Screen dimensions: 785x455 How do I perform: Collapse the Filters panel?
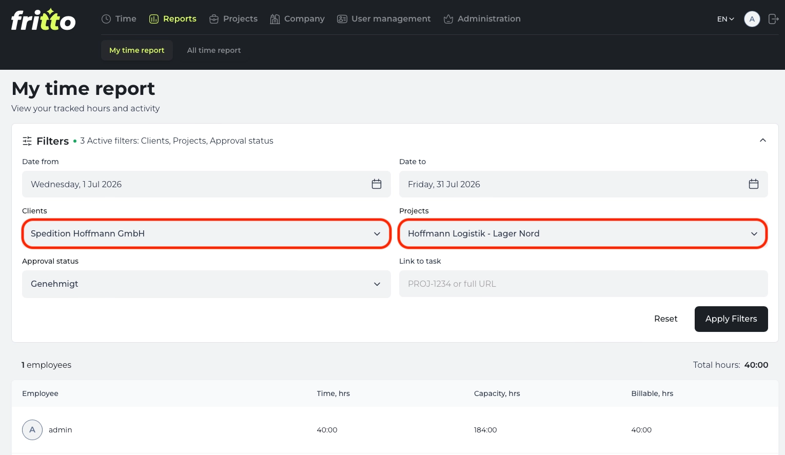pos(763,141)
